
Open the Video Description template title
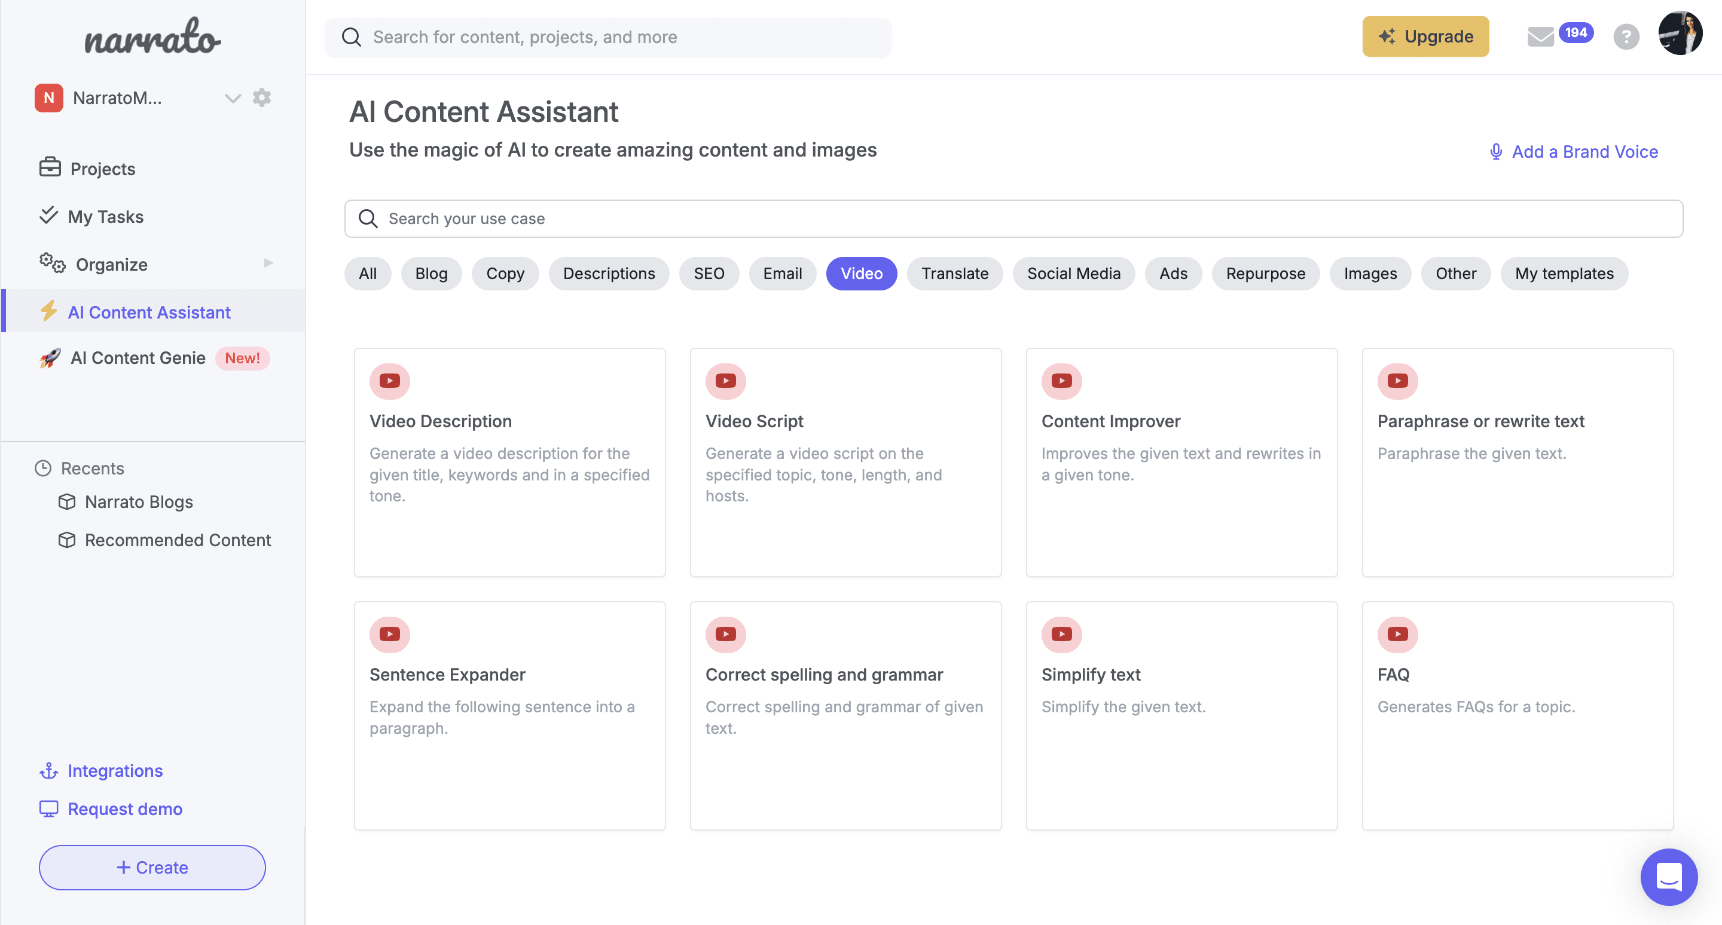click(441, 421)
